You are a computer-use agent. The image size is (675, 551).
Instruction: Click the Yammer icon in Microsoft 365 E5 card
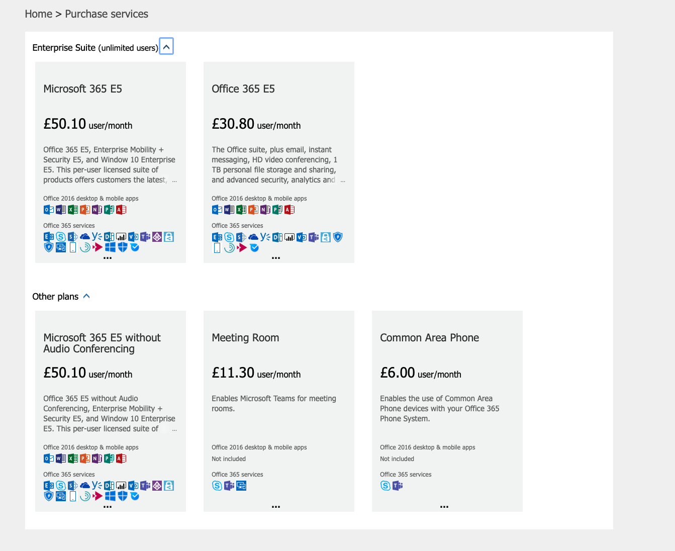[97, 237]
